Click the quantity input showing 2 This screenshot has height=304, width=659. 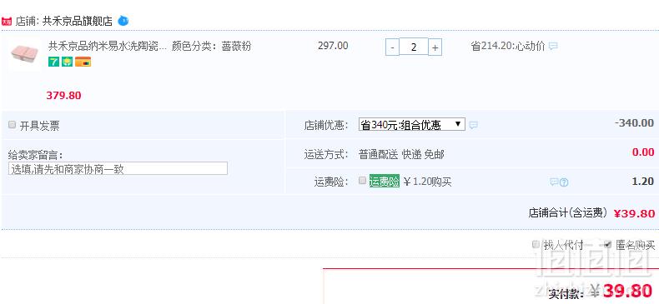pos(414,47)
